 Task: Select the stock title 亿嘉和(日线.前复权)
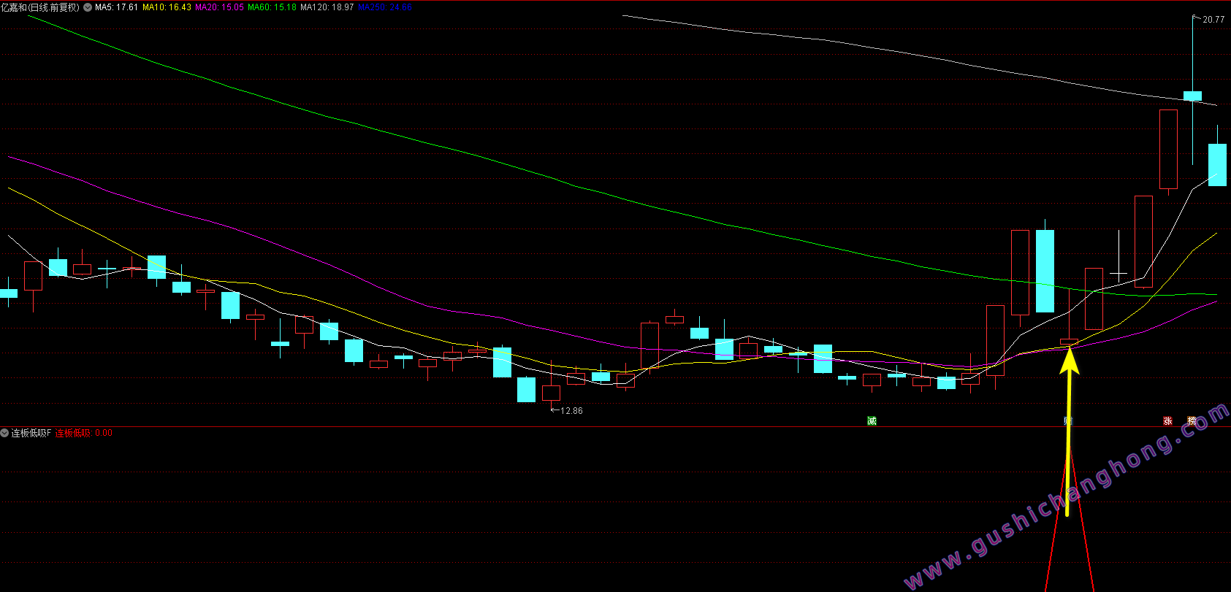[x=40, y=7]
